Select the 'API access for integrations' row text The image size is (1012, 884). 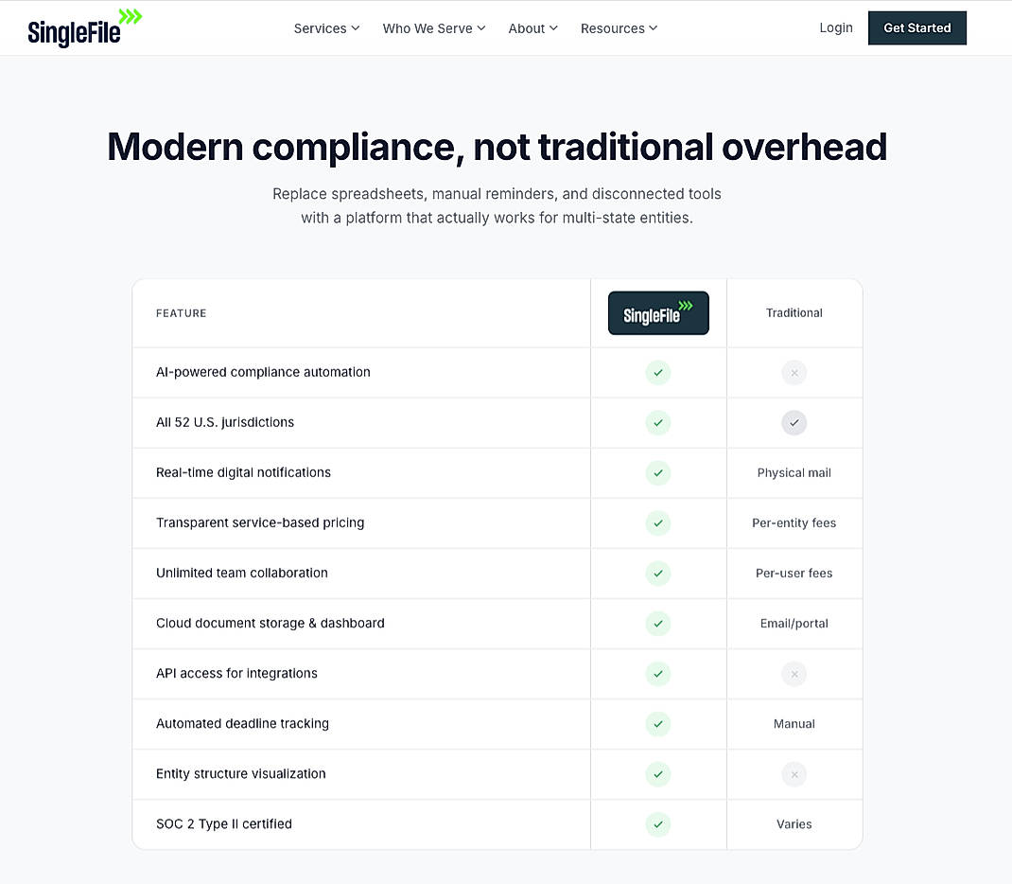(236, 674)
